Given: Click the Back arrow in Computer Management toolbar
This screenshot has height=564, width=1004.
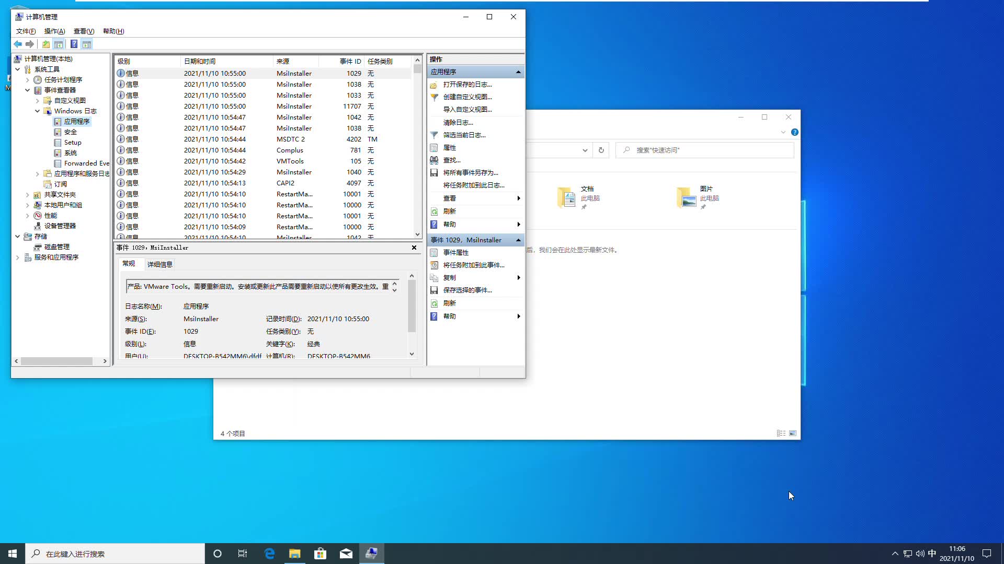Looking at the screenshot, I should 18,44.
